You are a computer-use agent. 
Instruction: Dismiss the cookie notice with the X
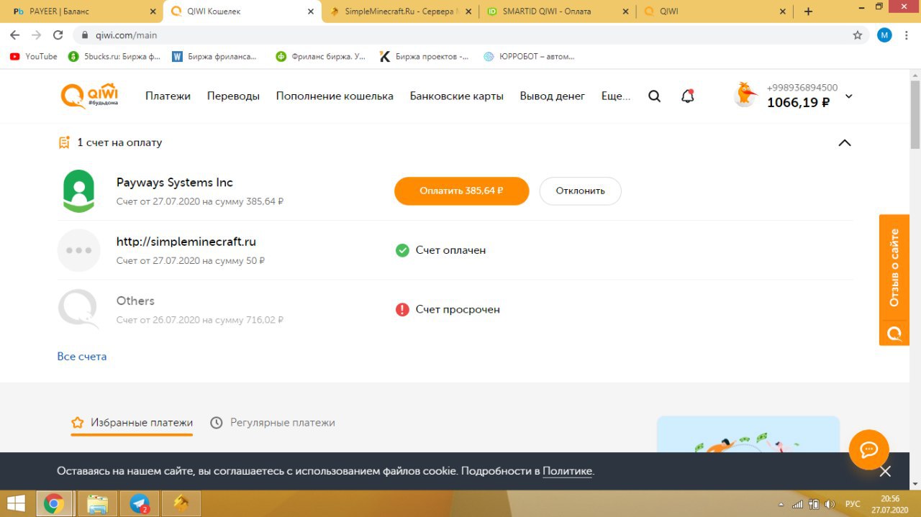point(885,472)
